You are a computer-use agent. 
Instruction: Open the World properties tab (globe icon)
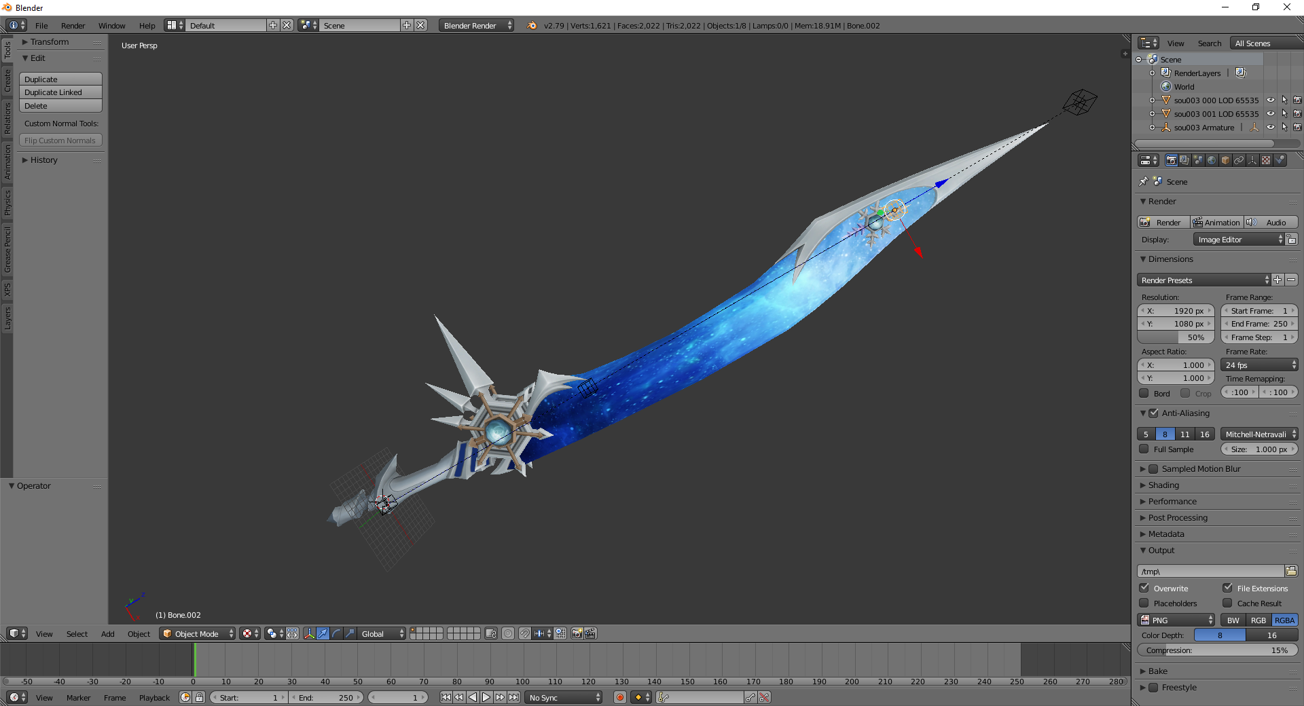coord(1212,160)
